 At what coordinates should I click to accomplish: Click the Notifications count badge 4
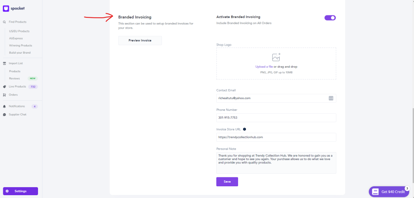coord(35,106)
